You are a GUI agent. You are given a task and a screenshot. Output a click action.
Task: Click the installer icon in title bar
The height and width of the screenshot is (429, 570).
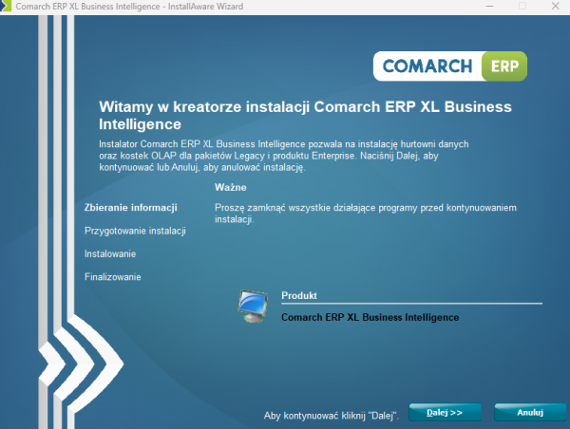pyautogui.click(x=6, y=6)
